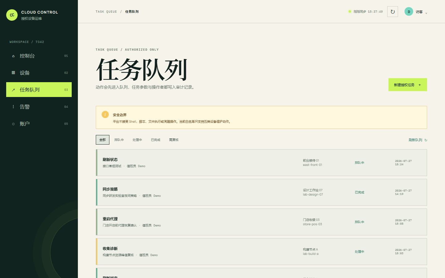Image resolution: width=445 pixels, height=278 pixels.
Task: Open the 重启代理 task row
Action: coord(261,222)
